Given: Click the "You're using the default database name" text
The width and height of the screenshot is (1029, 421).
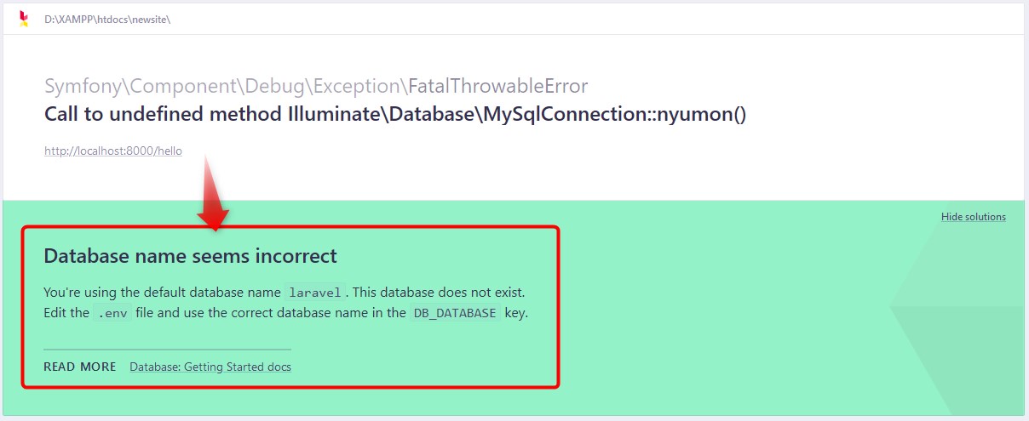Looking at the screenshot, I should (162, 292).
